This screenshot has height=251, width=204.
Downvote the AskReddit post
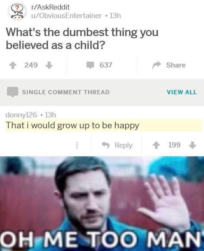[49, 65]
